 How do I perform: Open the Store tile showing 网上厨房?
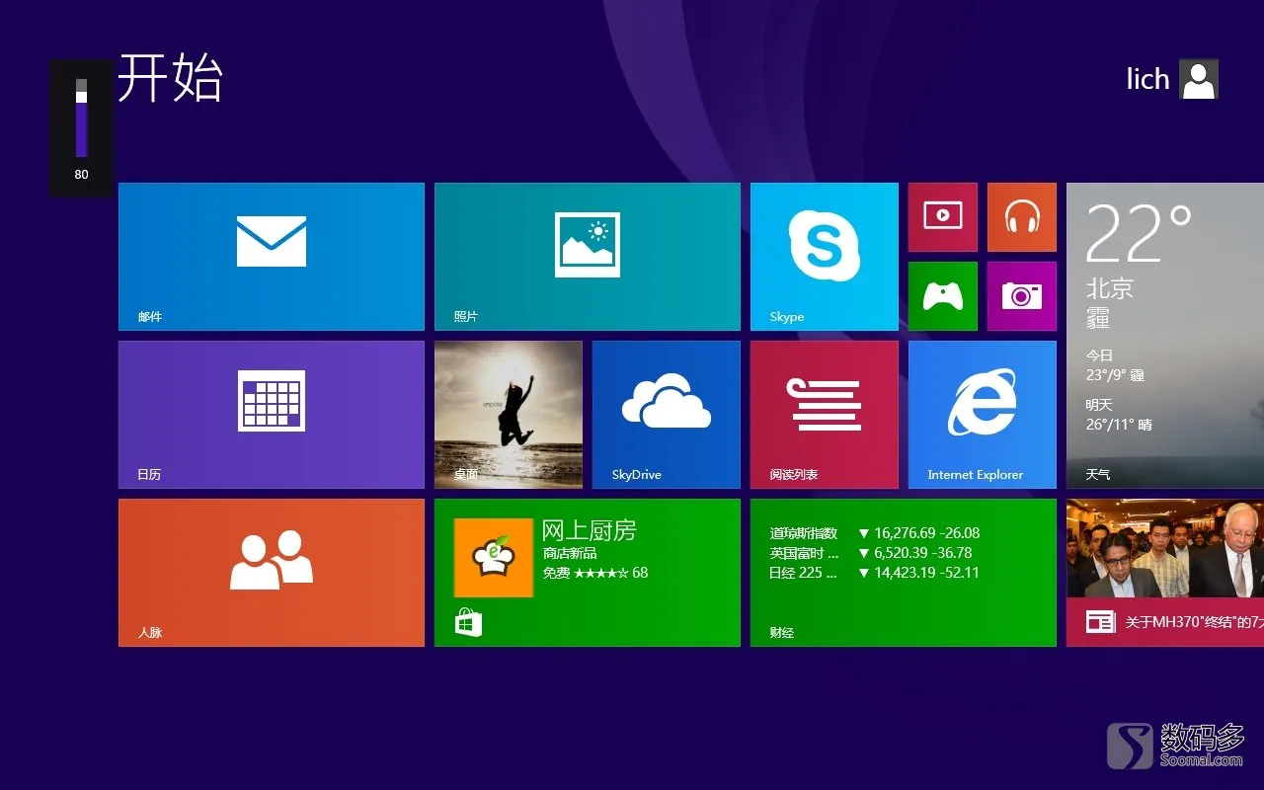[588, 573]
